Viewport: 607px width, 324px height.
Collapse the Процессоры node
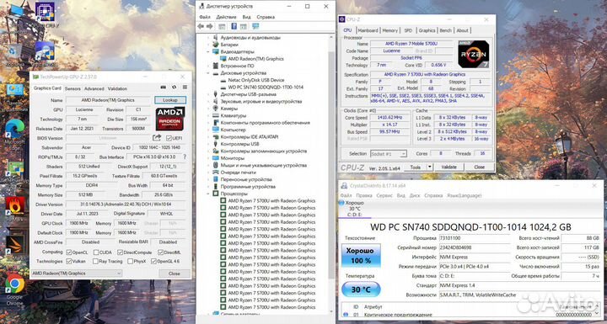point(208,194)
